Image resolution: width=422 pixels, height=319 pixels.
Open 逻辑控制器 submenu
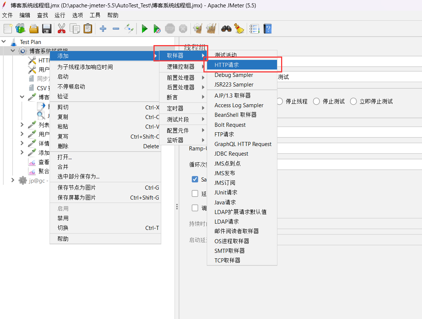[183, 67]
